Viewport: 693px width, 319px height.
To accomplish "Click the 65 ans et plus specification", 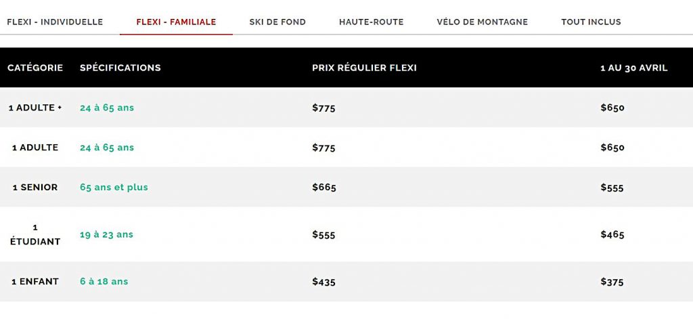I will (114, 187).
